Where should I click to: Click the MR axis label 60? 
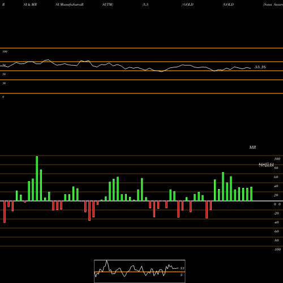(x=276, y=177)
